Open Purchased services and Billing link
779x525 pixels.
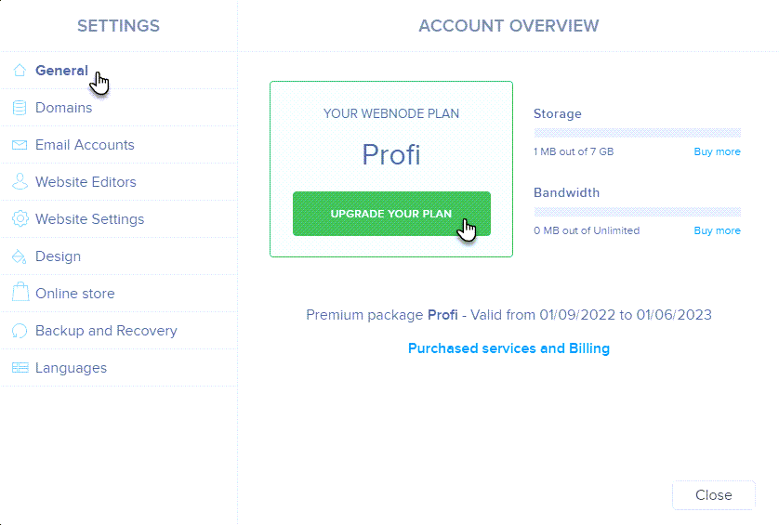pyautogui.click(x=508, y=348)
